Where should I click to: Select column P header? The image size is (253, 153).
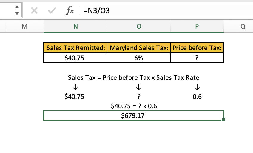pyautogui.click(x=196, y=26)
